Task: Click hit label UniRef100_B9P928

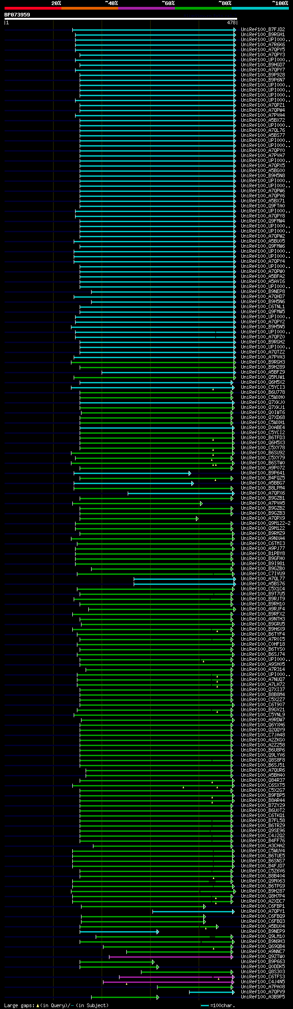Action: (263, 75)
